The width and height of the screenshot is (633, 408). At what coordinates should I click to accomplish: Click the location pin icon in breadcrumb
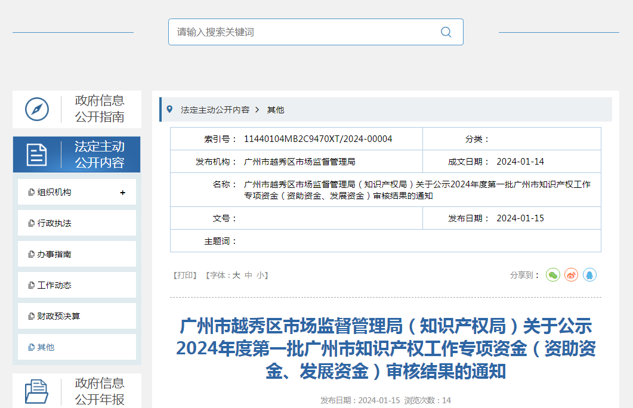tap(169, 110)
